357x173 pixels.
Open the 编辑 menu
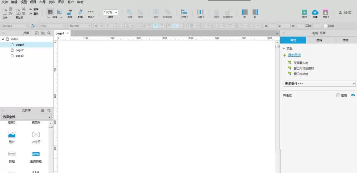coord(14,2)
